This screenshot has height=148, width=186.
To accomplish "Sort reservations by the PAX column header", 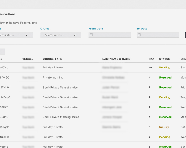I will 151,59.
